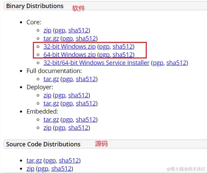The width and height of the screenshot is (207, 173).
Task: Click the "Embedded:" list label
Action: coord(42,112)
